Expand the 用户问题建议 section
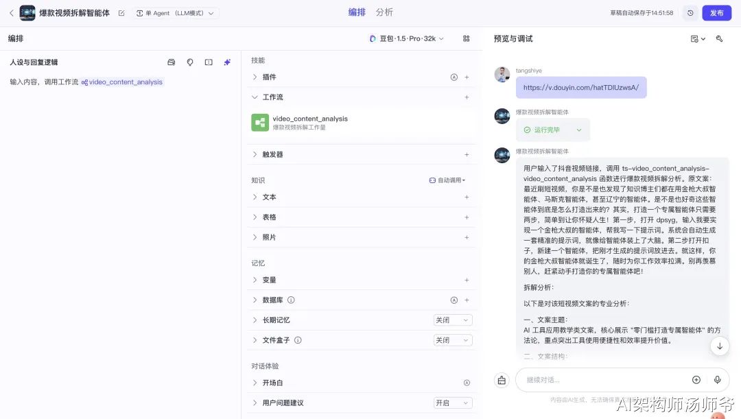 tap(255, 403)
